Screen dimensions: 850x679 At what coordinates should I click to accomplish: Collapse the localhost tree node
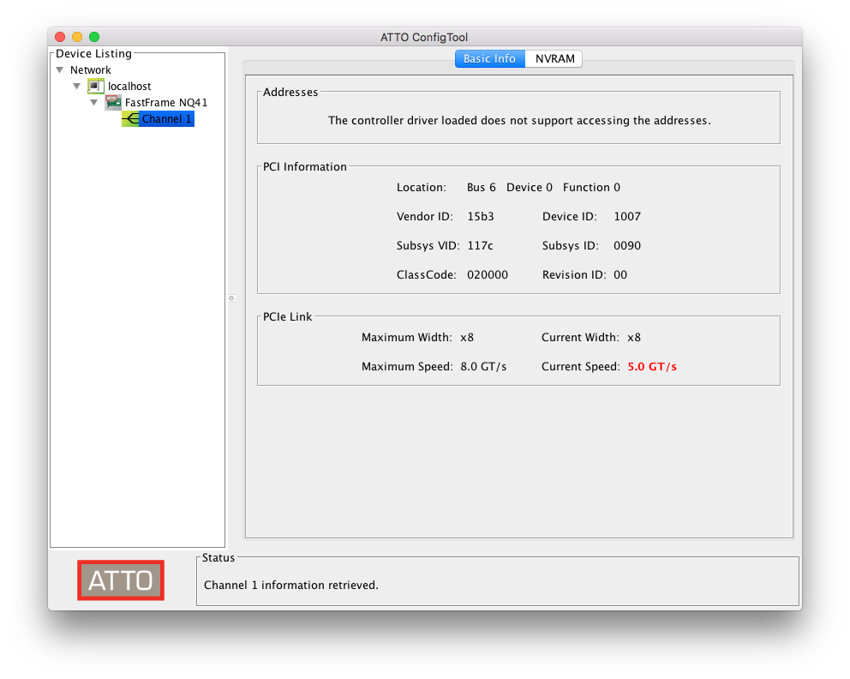tap(77, 87)
